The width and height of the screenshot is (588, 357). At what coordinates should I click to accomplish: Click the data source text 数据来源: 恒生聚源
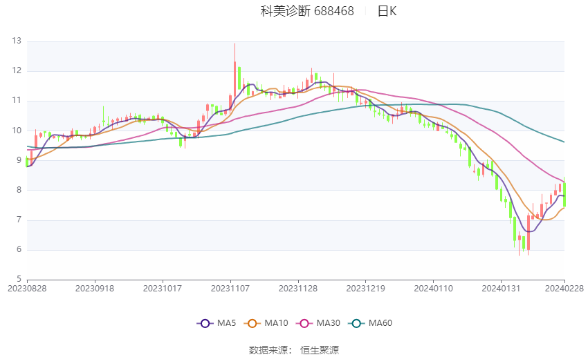pyautogui.click(x=294, y=350)
